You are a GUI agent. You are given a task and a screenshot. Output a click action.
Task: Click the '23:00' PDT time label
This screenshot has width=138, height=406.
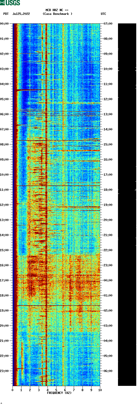(x=4, y=371)
